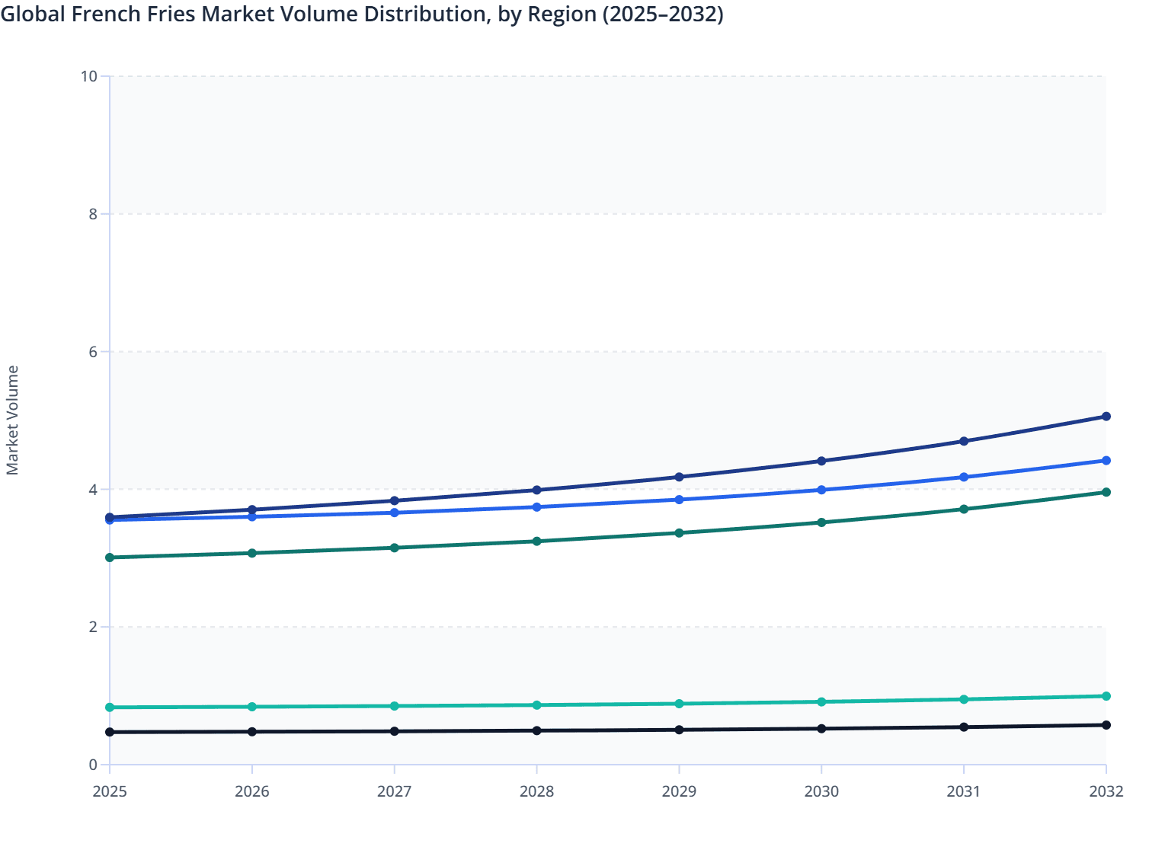Select the 2027 point on the green line

[x=394, y=547]
